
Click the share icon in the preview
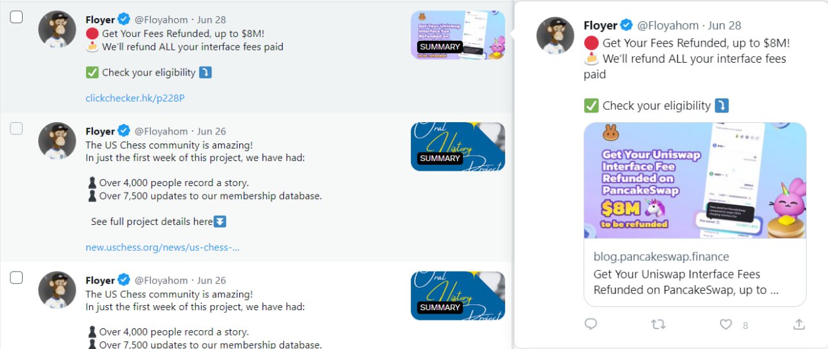click(x=799, y=324)
